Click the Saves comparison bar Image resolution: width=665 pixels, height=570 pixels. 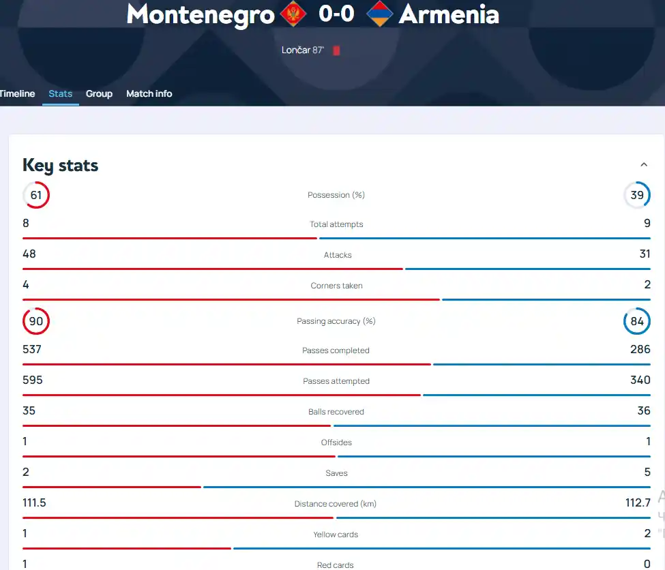(336, 487)
